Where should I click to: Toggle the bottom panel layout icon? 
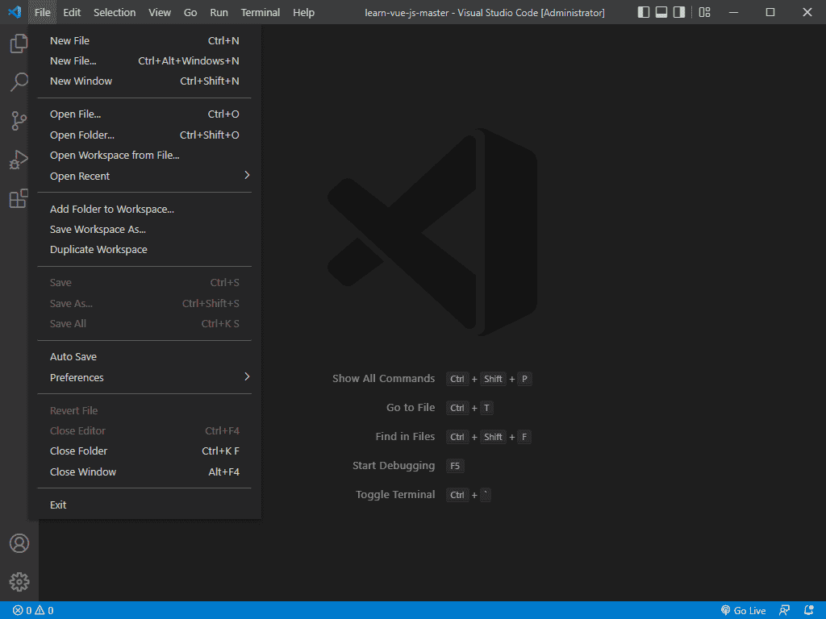[661, 12]
